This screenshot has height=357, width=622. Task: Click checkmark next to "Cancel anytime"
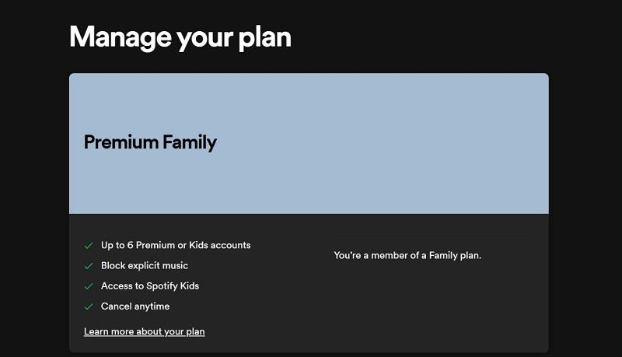(89, 306)
